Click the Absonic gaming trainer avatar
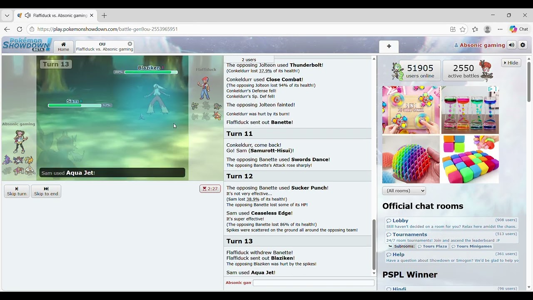 pos(19,142)
